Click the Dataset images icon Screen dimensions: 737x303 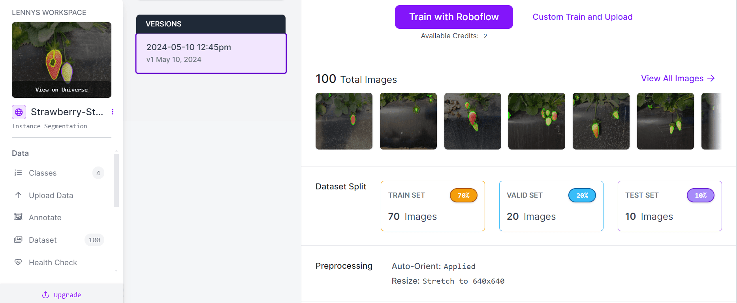pos(18,239)
